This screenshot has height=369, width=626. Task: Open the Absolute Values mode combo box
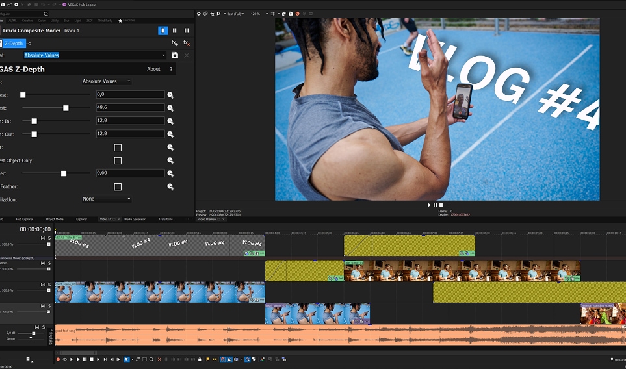tap(106, 81)
